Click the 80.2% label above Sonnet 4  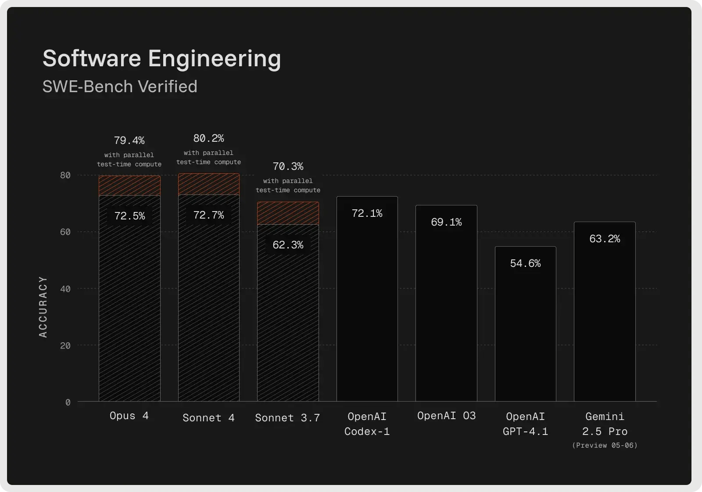point(208,138)
